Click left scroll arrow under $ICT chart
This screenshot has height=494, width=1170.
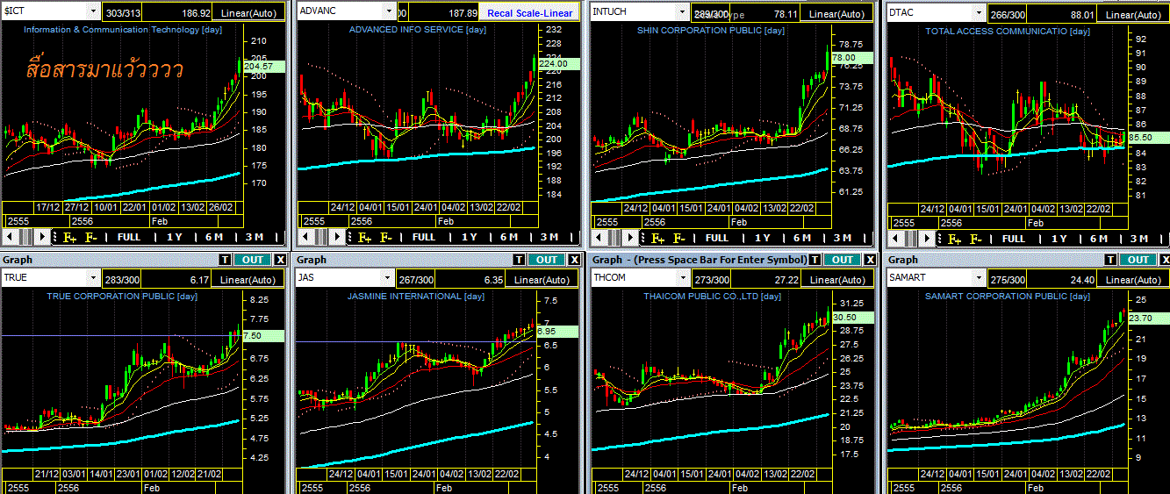pos(9,237)
